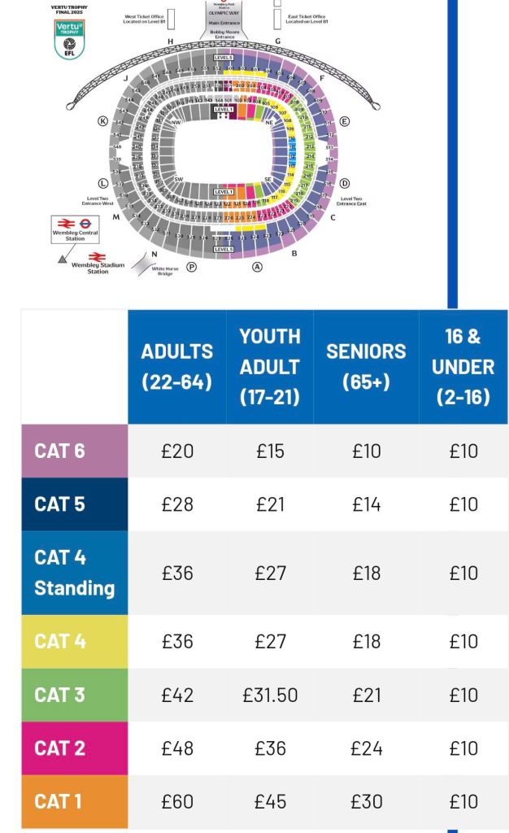The image size is (509, 833).
Task: Select circled entrance A on the map
Action: pyautogui.click(x=258, y=267)
